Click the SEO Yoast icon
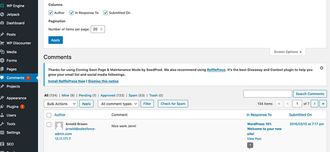Image resolution: width=330 pixels, height=152 pixels. [2, 144]
